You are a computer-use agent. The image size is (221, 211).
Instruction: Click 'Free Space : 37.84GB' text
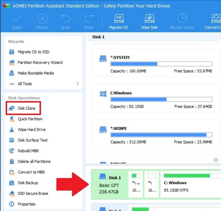(x=193, y=107)
